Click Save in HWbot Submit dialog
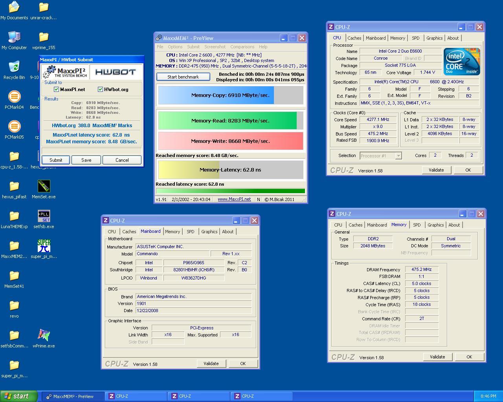This screenshot has width=503, height=402. tap(86, 160)
